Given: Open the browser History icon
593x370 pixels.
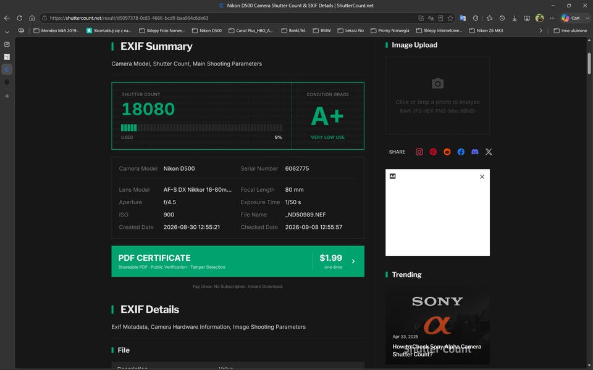Looking at the screenshot, I should (502, 18).
